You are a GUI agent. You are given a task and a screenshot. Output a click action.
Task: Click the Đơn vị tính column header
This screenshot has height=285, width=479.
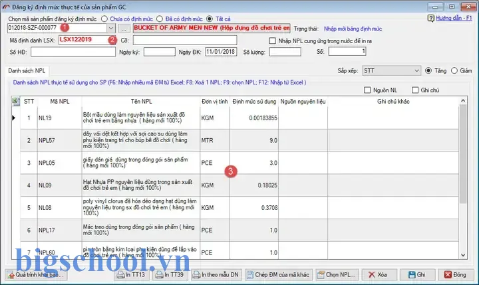tap(215, 102)
